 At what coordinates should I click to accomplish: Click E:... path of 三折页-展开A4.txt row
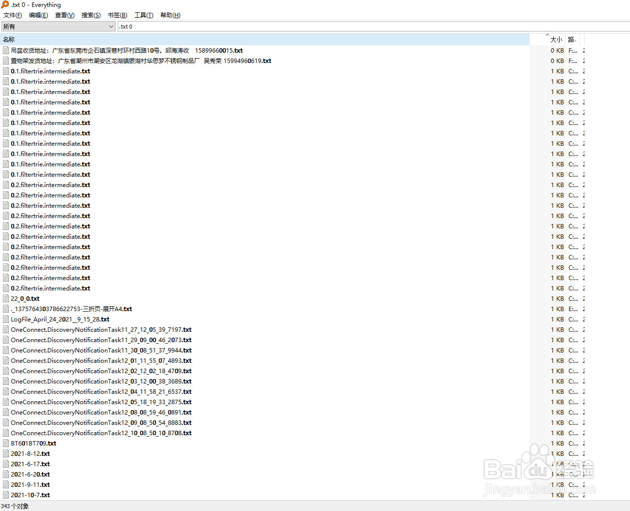tap(573, 309)
